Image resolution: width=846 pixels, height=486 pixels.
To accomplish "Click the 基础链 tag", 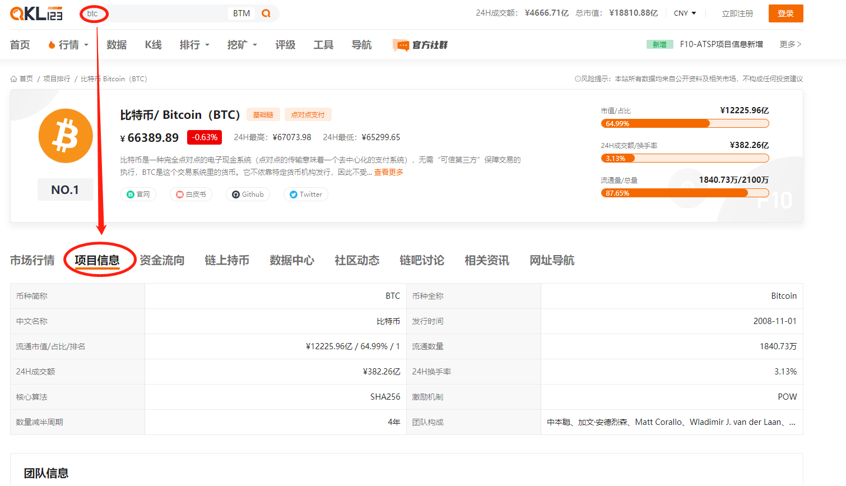I will coord(263,115).
